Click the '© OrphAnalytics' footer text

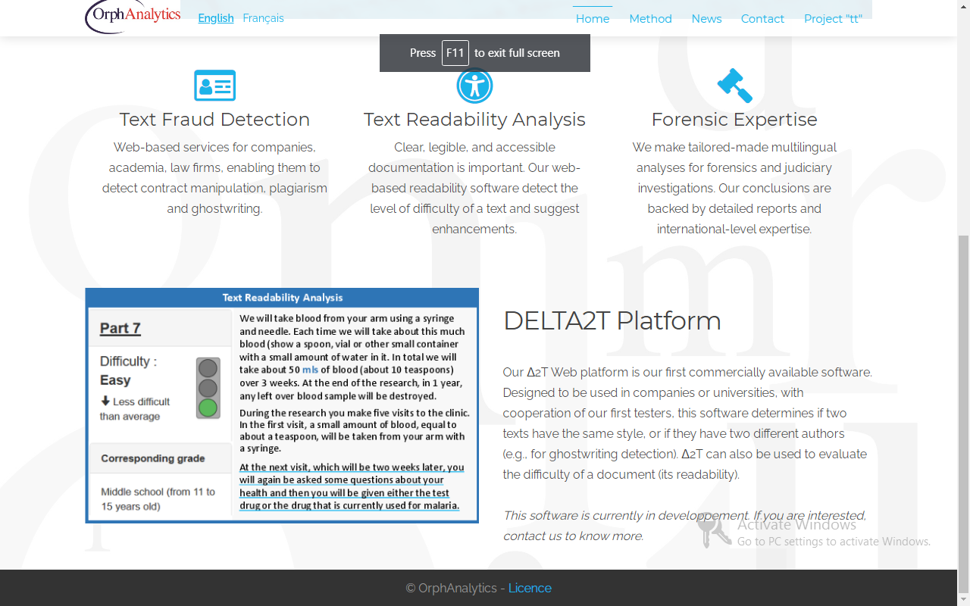(x=451, y=588)
